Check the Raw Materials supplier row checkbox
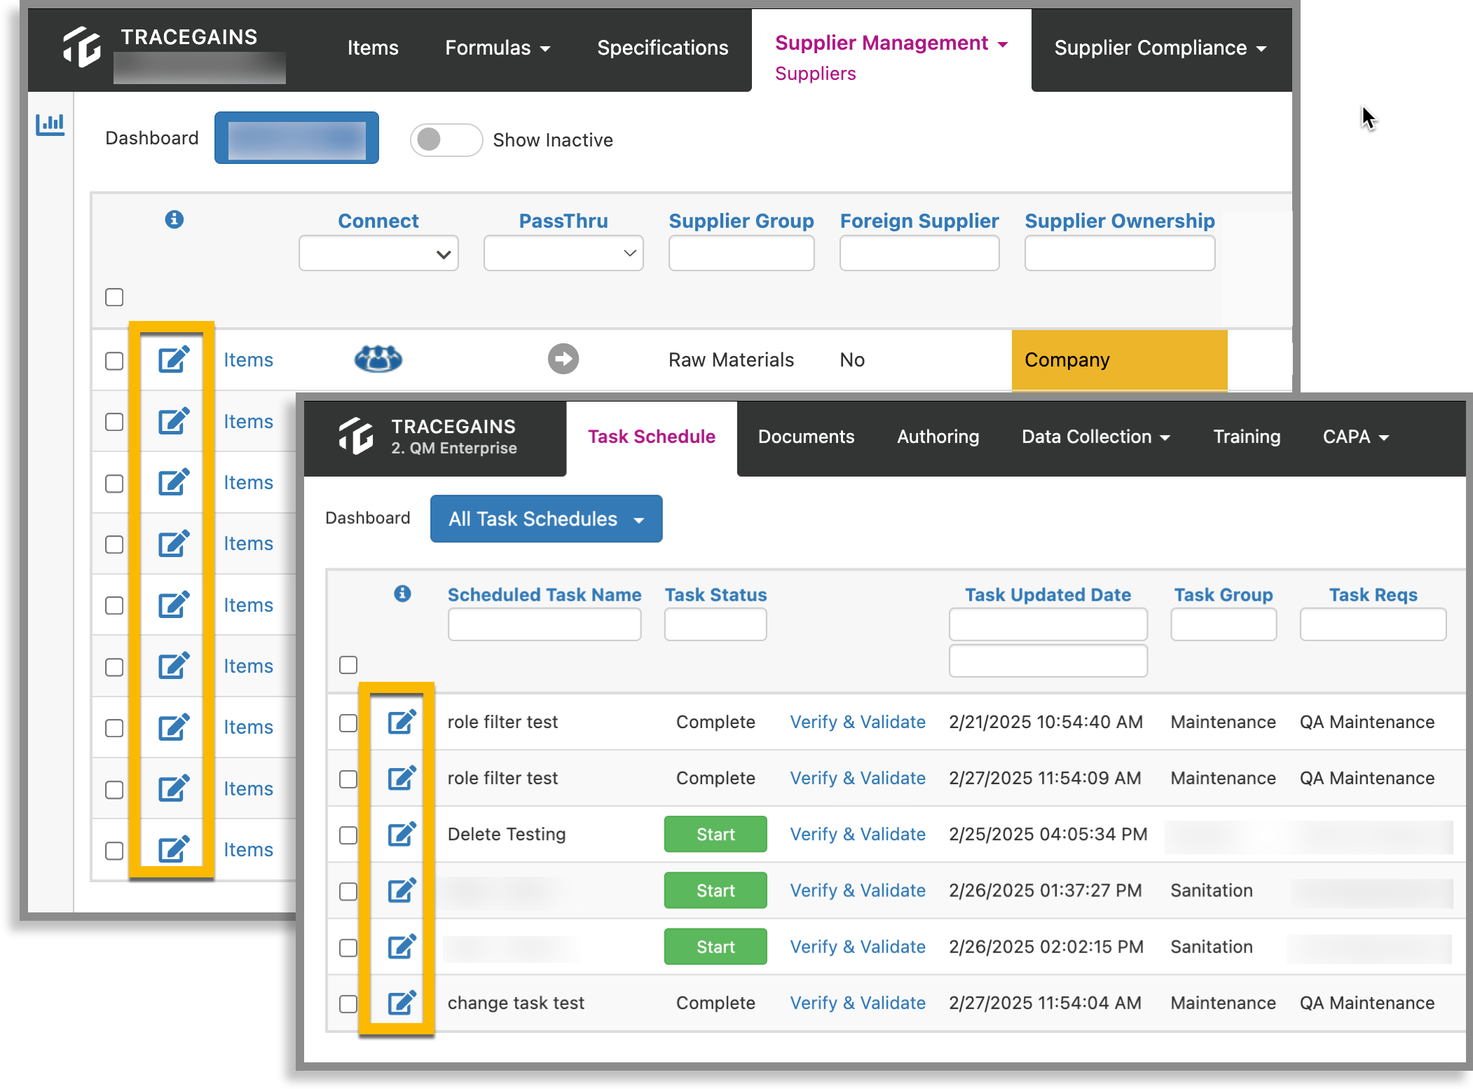 point(114,361)
